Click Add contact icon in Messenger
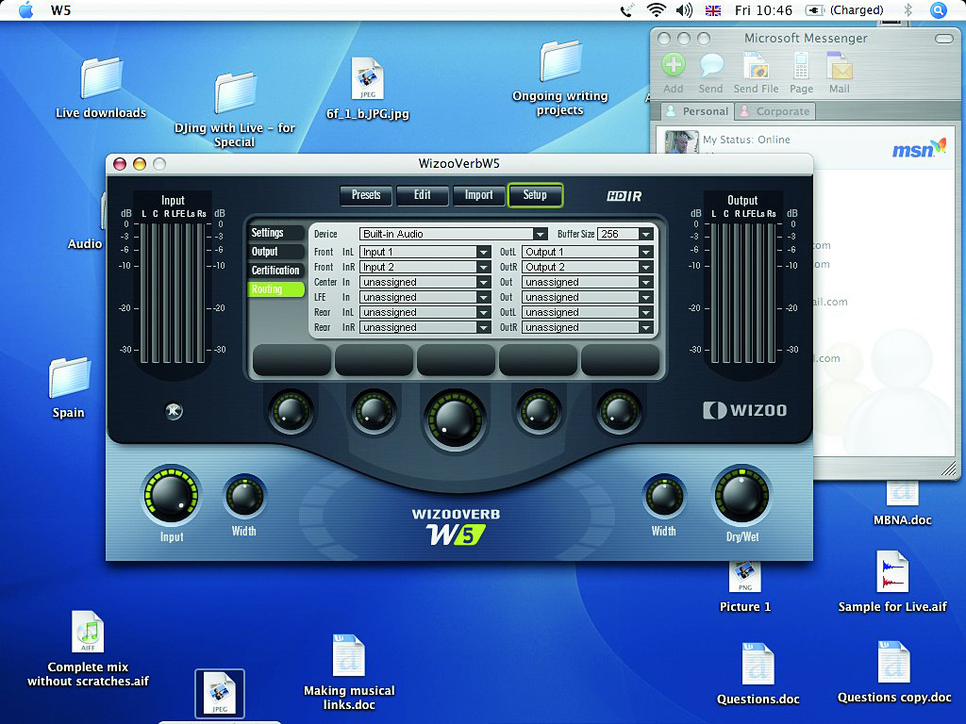Screen dimensions: 966x724 click(674, 65)
